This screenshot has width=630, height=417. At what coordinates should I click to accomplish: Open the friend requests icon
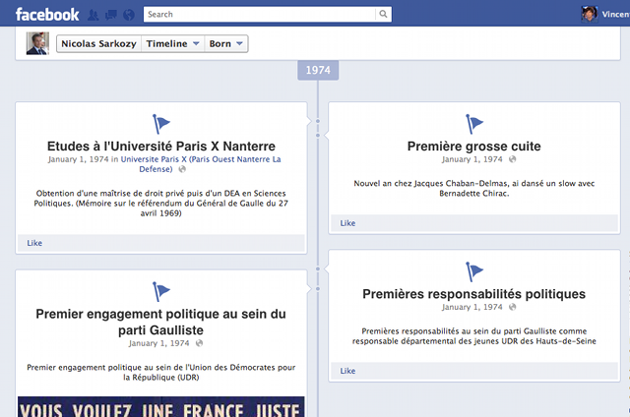point(94,15)
